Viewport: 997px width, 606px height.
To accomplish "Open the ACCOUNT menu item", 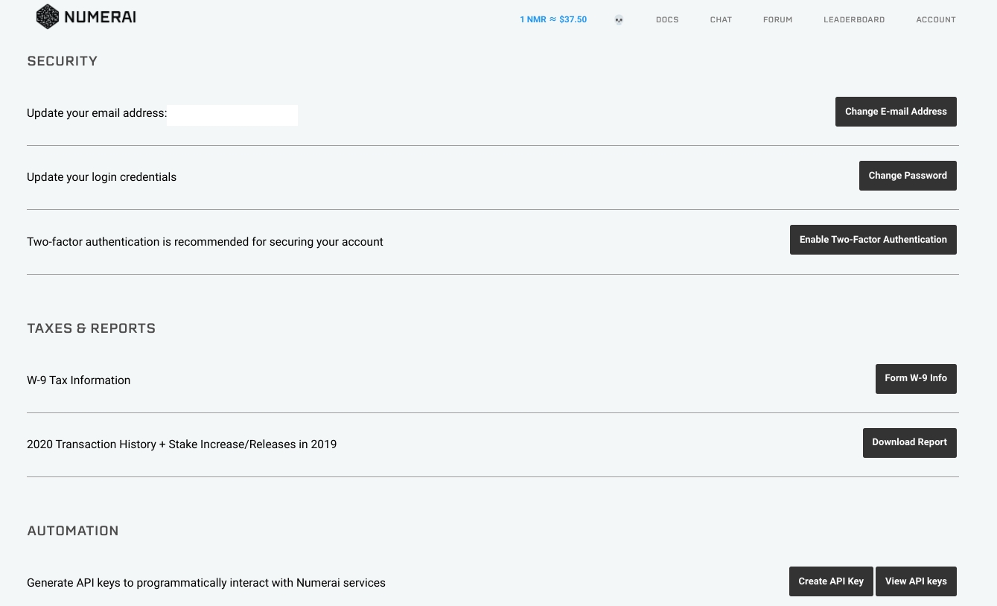I will pyautogui.click(x=935, y=19).
